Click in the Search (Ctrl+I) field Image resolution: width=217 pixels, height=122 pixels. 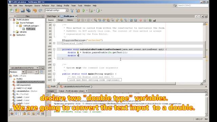(x=193, y=5)
